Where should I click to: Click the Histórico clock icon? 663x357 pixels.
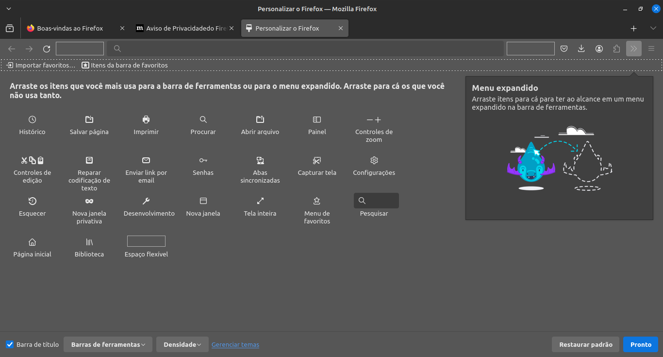[32, 119]
